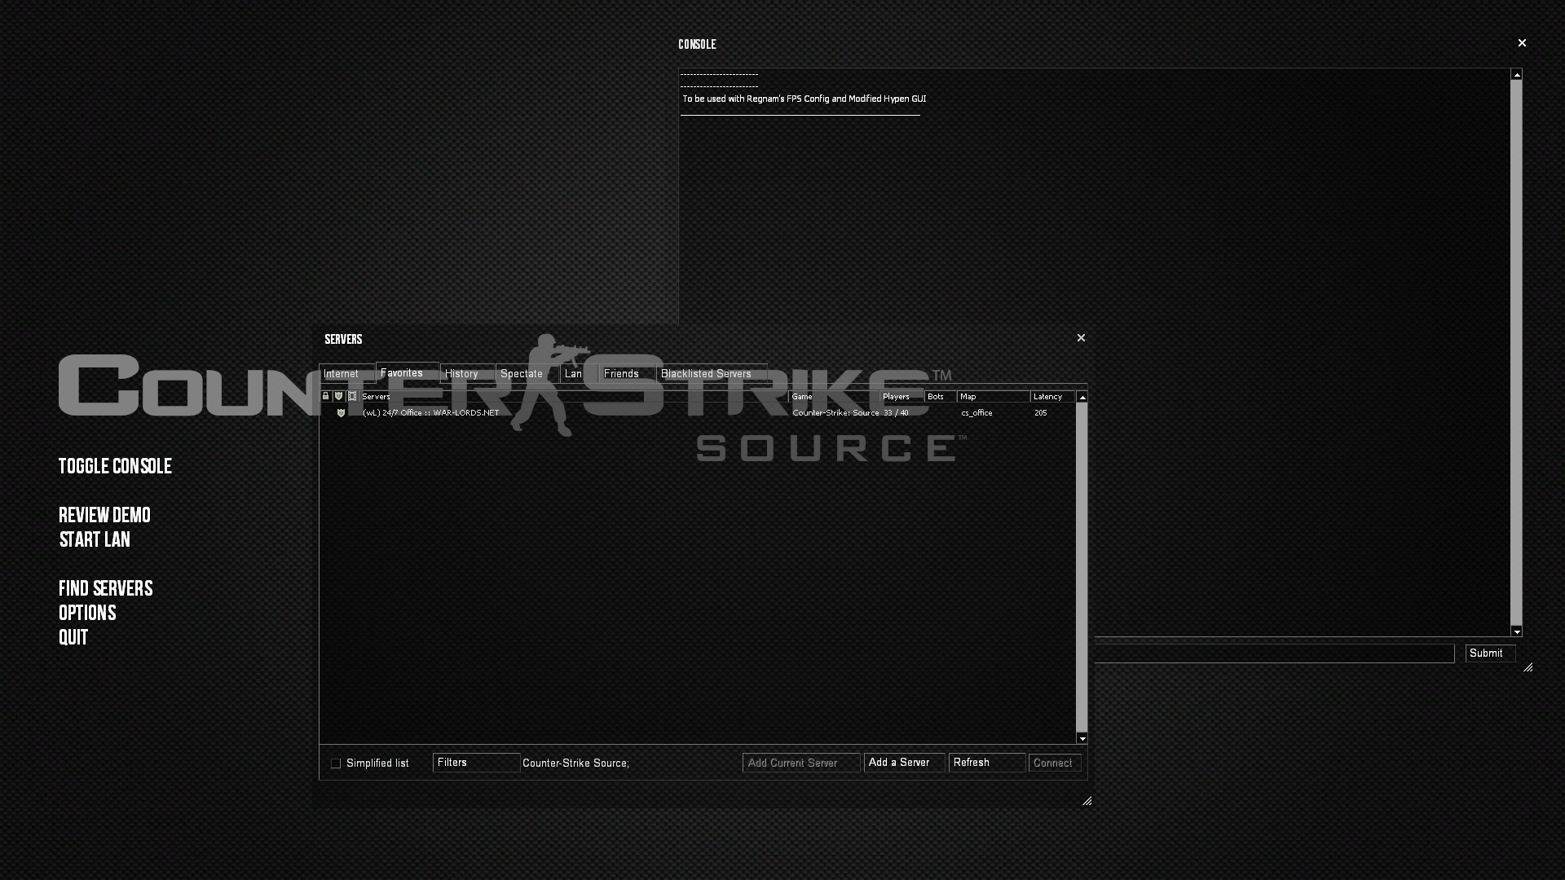Expand the Filters panel
The height and width of the screenshot is (880, 1565).
(476, 763)
